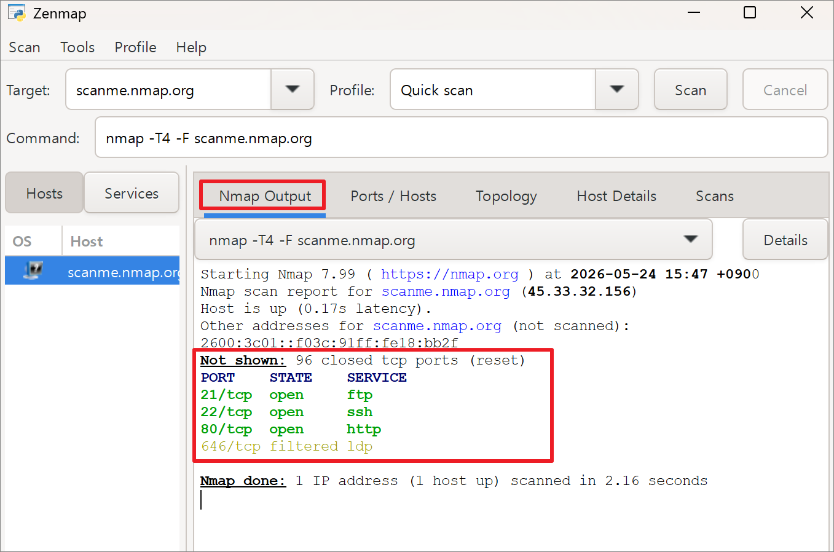This screenshot has width=834, height=552.
Task: Switch to the Nmap Output tab
Action: coord(265,196)
